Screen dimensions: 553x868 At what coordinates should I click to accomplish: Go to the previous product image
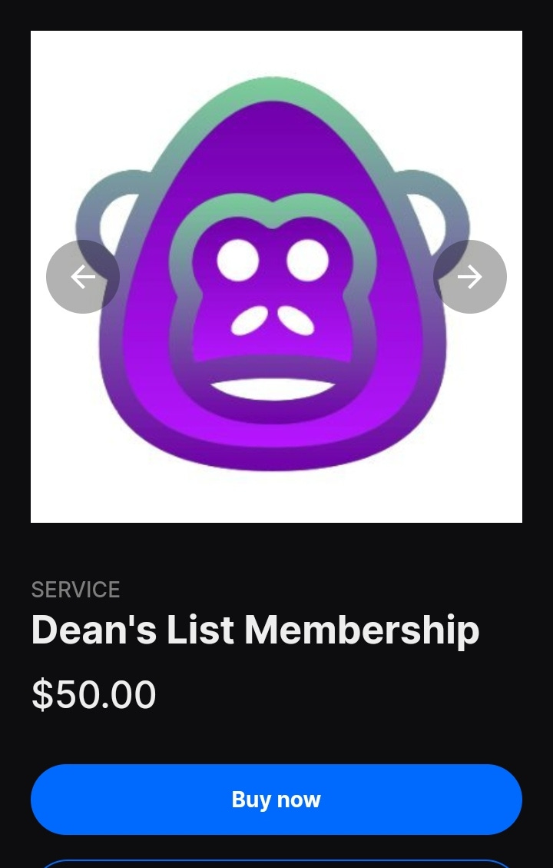(83, 277)
